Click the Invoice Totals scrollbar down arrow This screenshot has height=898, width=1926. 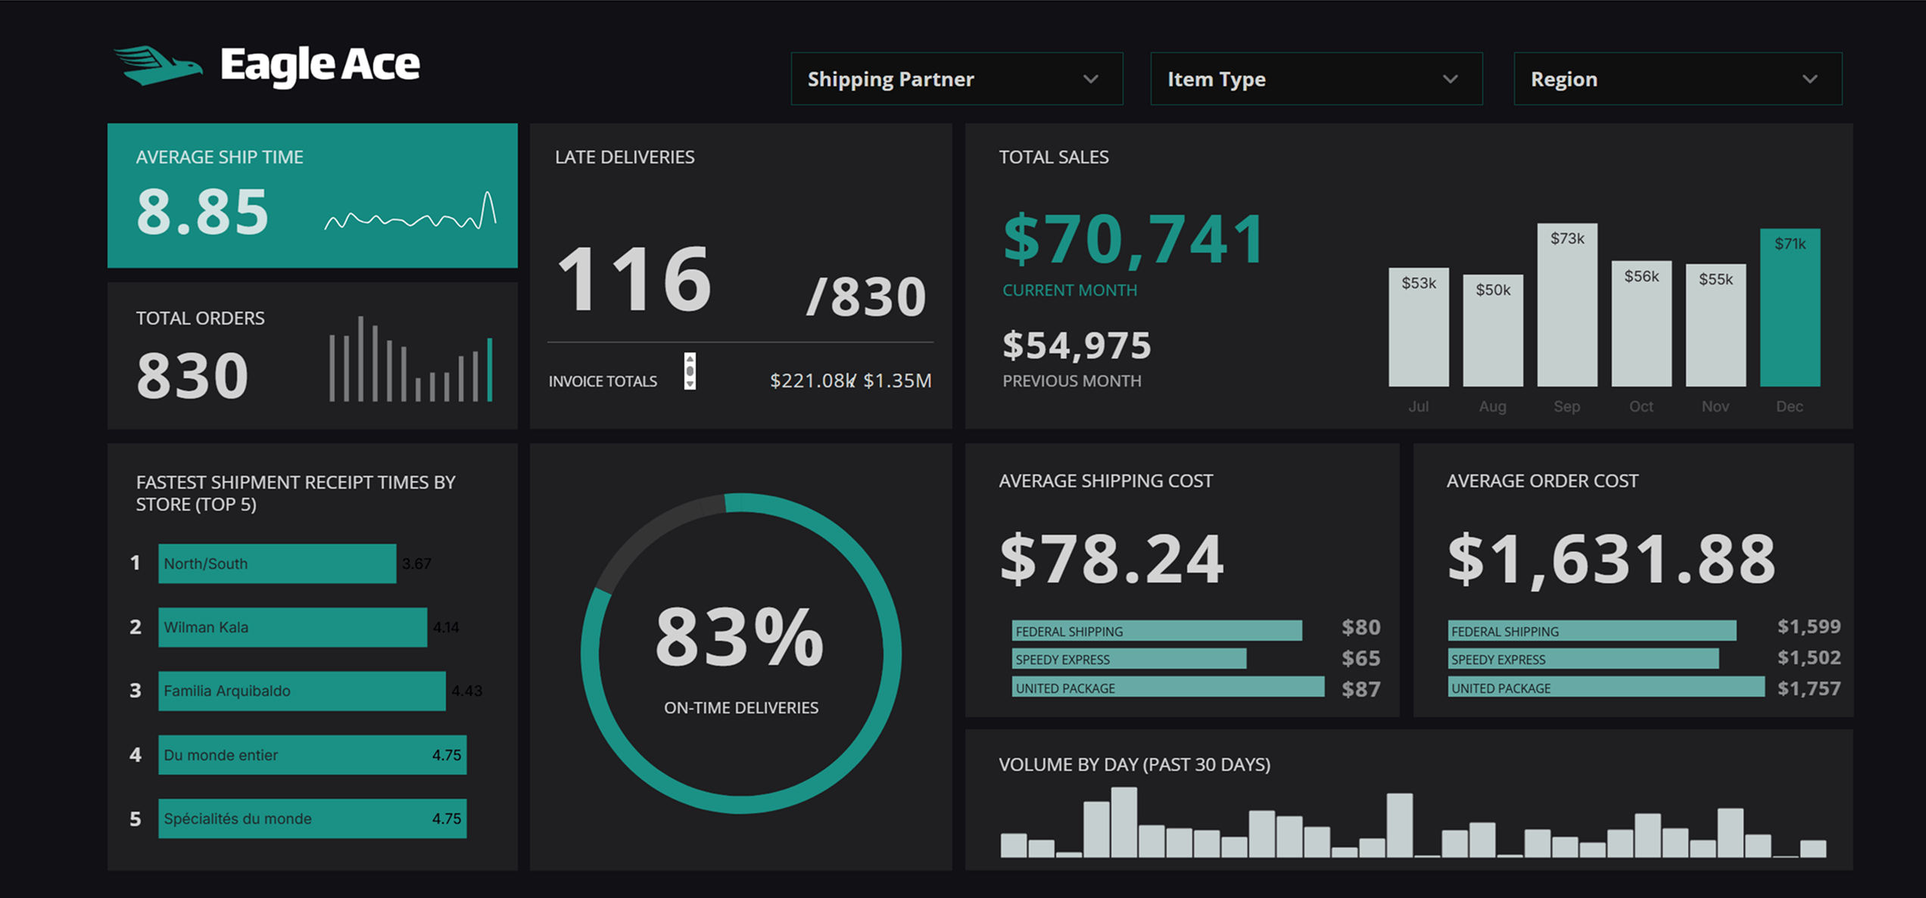coord(690,384)
